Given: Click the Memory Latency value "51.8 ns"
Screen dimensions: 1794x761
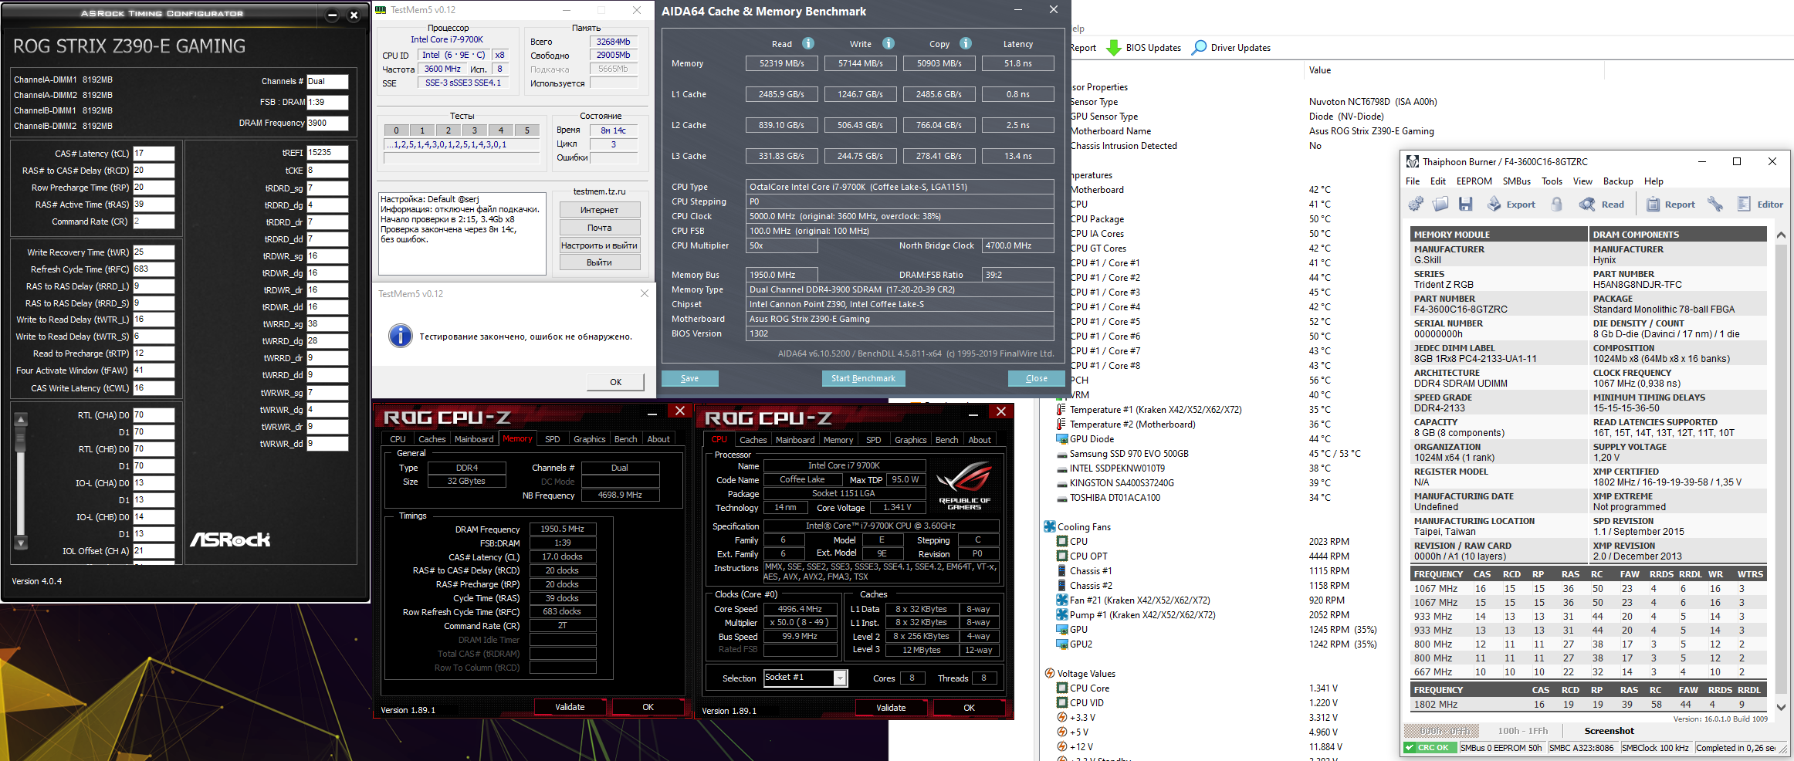Looking at the screenshot, I should click(1018, 63).
